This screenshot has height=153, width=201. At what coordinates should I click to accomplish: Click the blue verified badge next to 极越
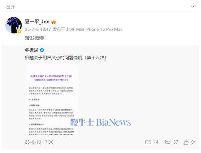(42, 50)
